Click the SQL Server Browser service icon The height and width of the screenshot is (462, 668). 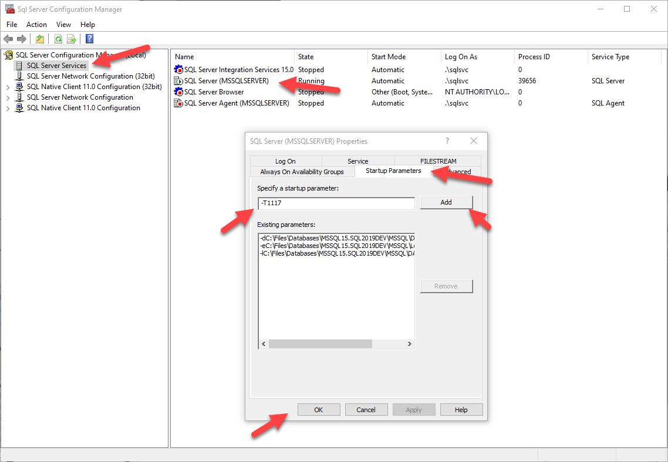(x=179, y=92)
